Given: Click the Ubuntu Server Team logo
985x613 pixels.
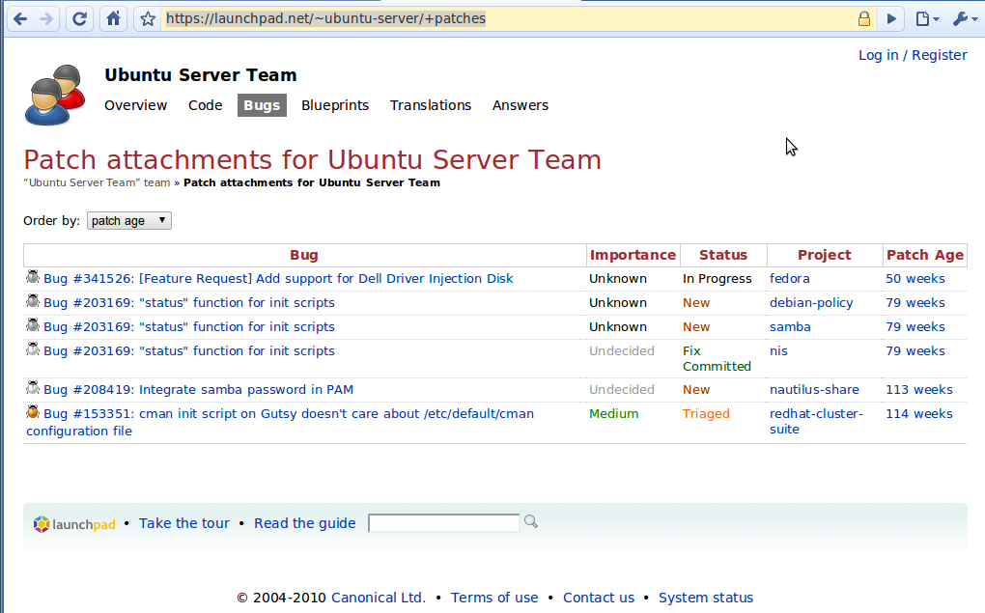Looking at the screenshot, I should point(53,95).
